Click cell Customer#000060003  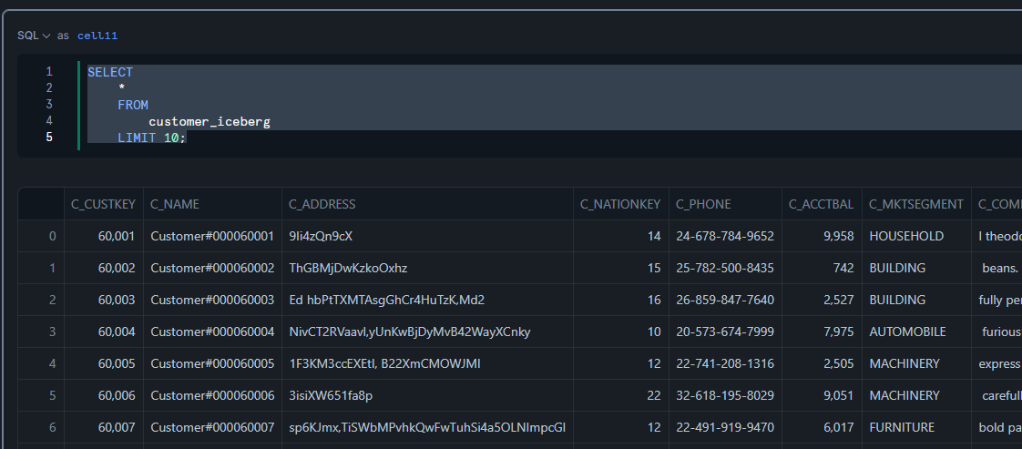click(212, 300)
